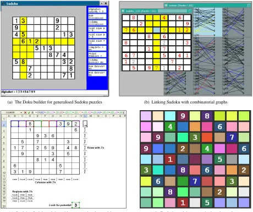
Task: Click the 'Box errors? no' box in the blue panel
Action: [x=97, y=73]
